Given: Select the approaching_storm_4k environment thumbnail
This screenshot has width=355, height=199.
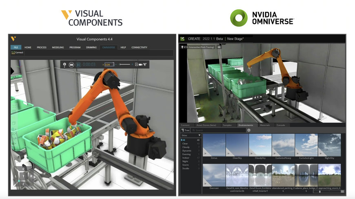Looking at the screenshot, I should (329, 175).
